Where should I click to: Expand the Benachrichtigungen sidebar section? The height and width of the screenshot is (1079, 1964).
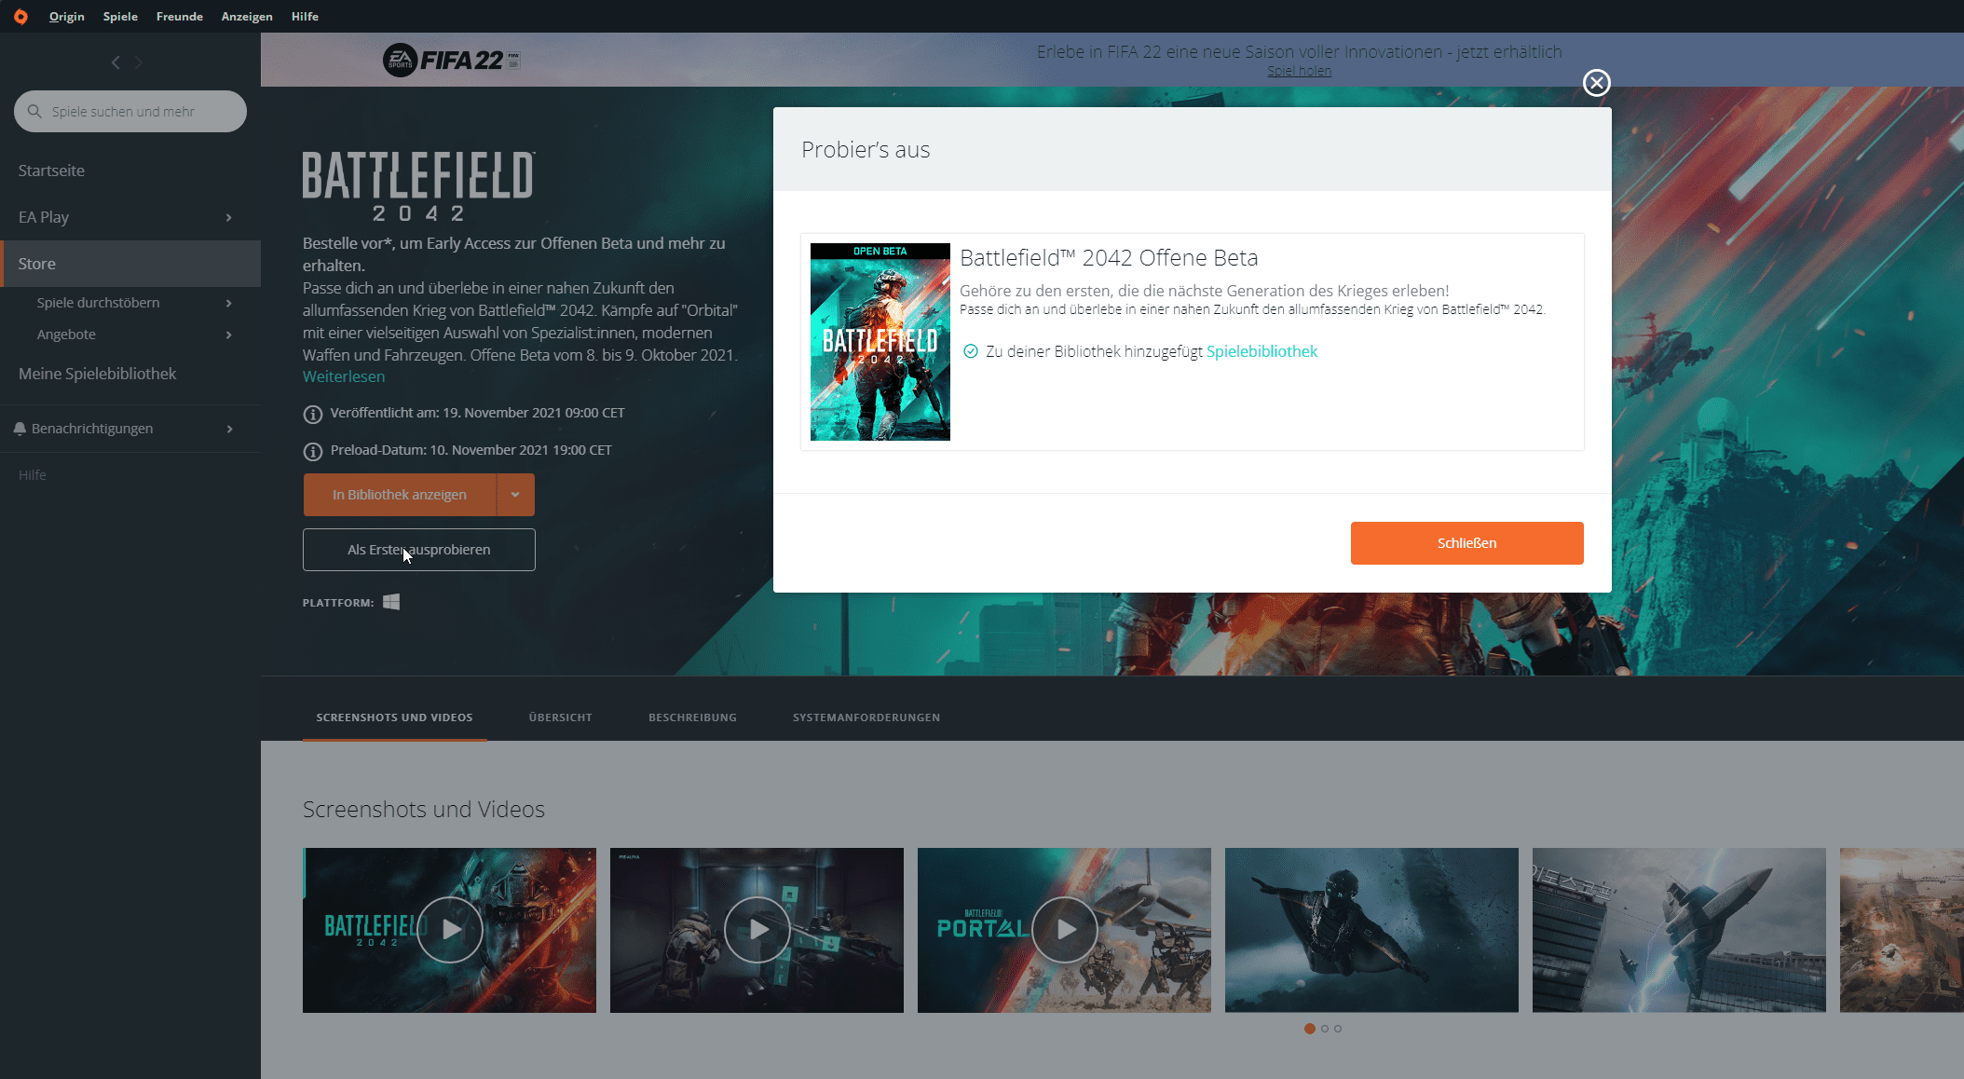click(x=228, y=428)
